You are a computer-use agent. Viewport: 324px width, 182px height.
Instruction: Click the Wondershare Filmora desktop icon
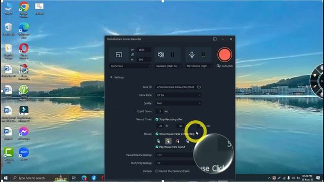[24, 113]
